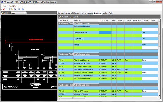
Task: Open a file with the folder icon
Action: [12, 9]
